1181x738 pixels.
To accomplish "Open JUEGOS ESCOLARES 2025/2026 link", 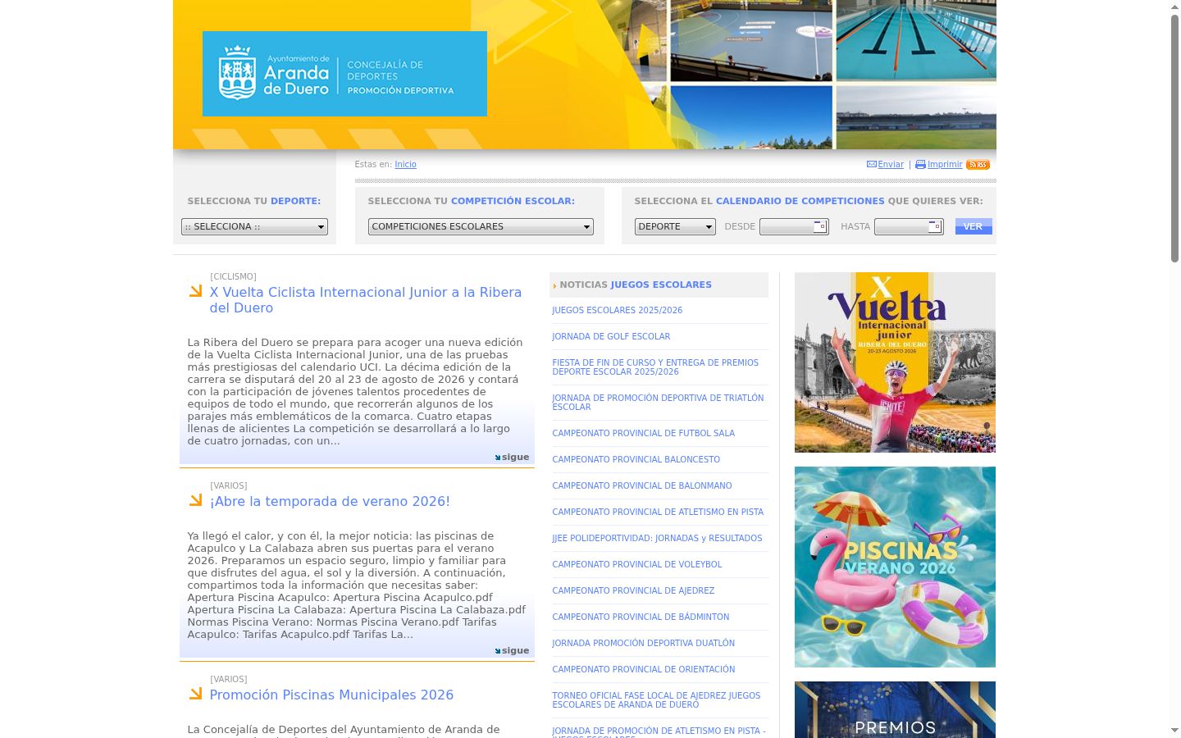I will 617,311.
